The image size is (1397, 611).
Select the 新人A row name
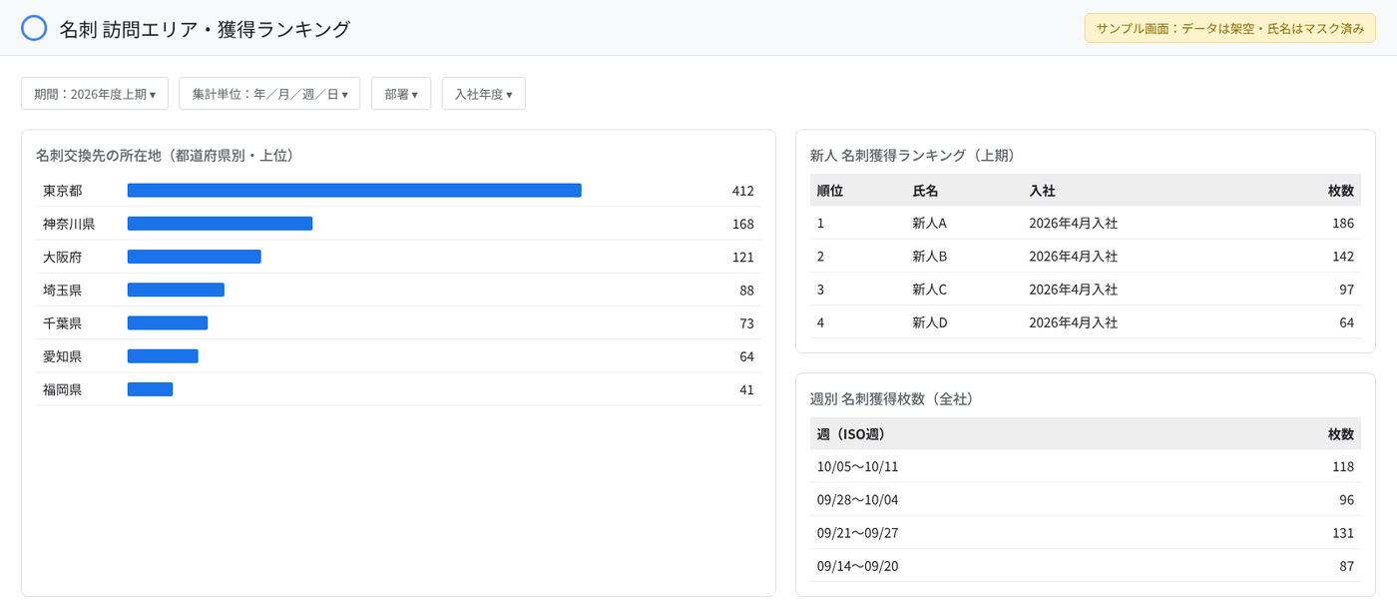pos(929,223)
